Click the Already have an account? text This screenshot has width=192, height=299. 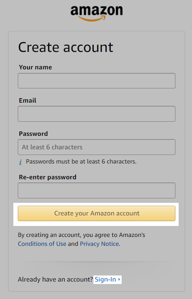55,280
